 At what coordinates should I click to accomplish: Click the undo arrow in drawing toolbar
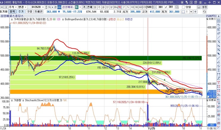click(218, 25)
